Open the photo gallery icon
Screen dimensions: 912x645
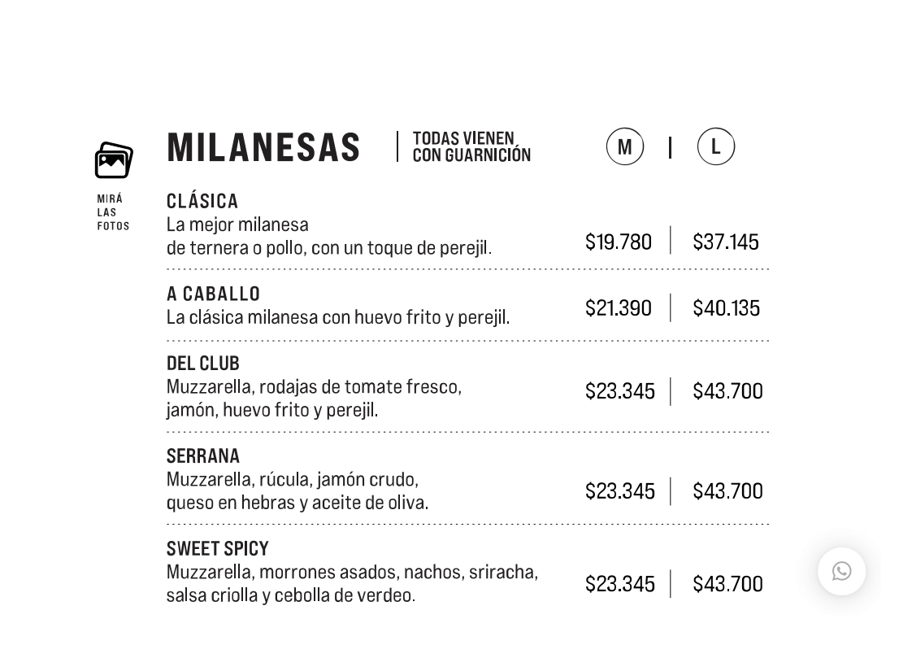tap(114, 160)
